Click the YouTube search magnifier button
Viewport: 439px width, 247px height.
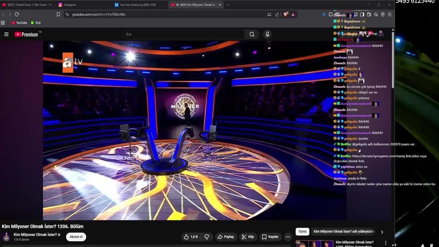pos(252,34)
